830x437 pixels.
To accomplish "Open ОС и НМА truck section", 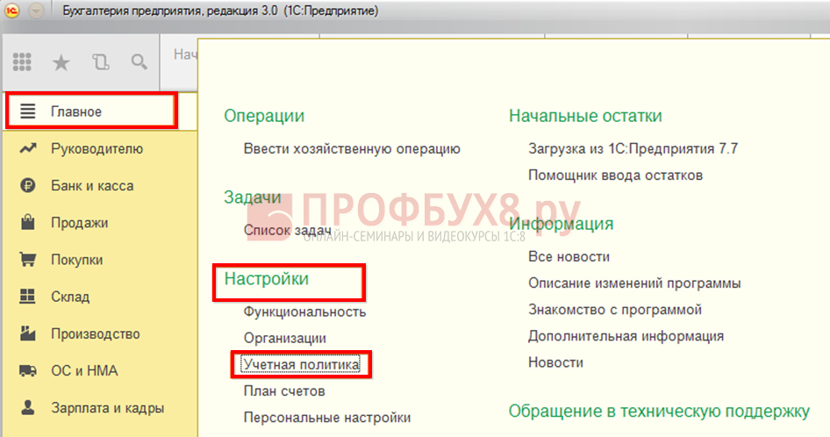I will [84, 370].
